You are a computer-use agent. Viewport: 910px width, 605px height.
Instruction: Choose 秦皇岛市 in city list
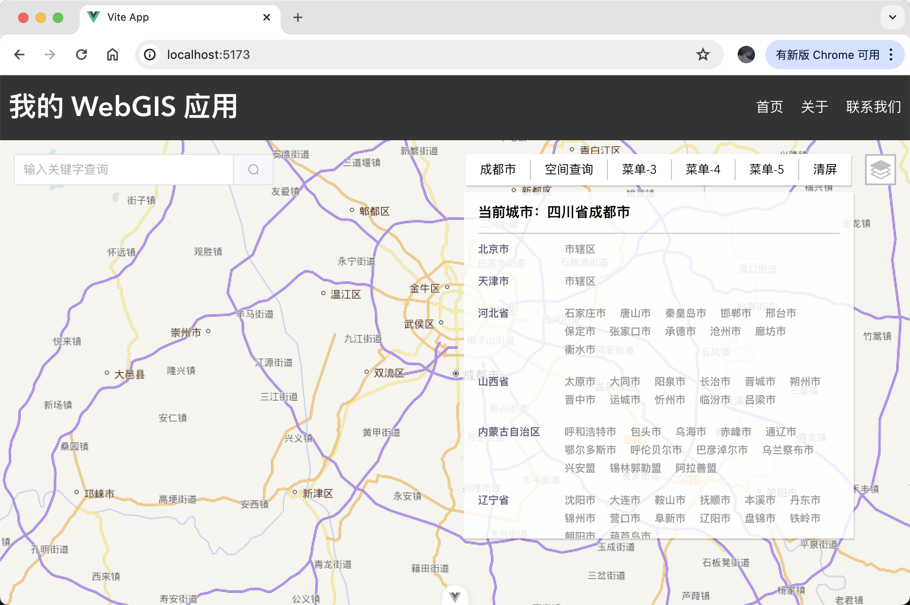coord(685,313)
